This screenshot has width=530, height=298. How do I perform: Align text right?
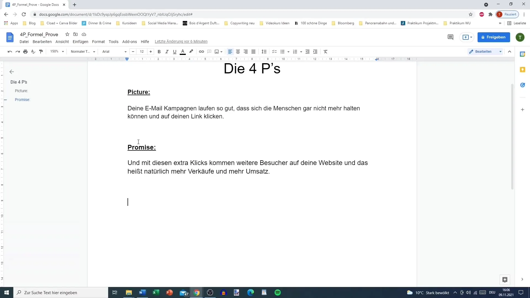pyautogui.click(x=246, y=52)
